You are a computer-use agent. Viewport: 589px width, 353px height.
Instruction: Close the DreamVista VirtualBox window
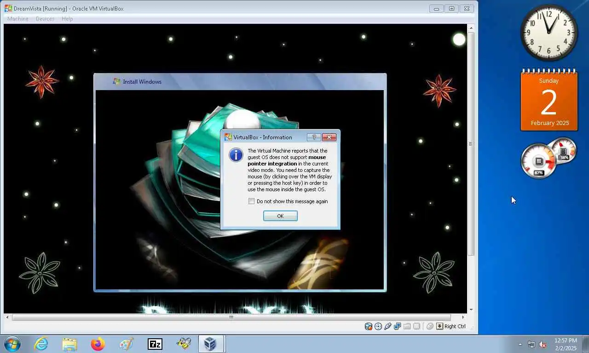(467, 8)
